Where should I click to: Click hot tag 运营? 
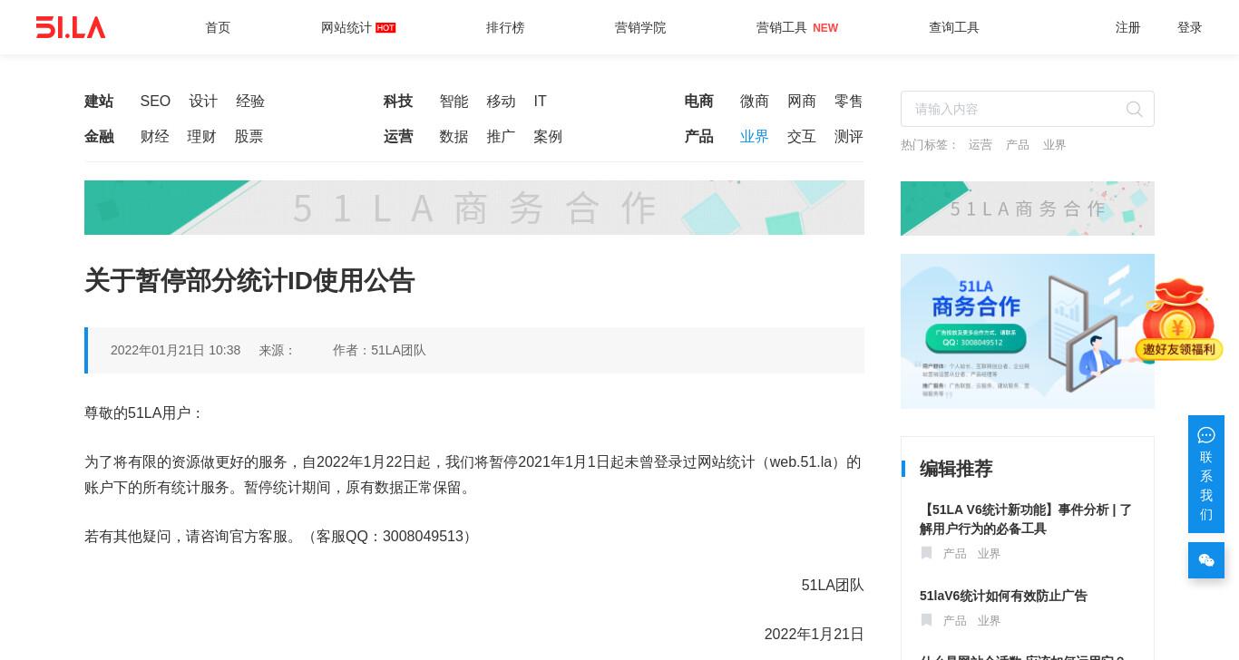coord(980,145)
